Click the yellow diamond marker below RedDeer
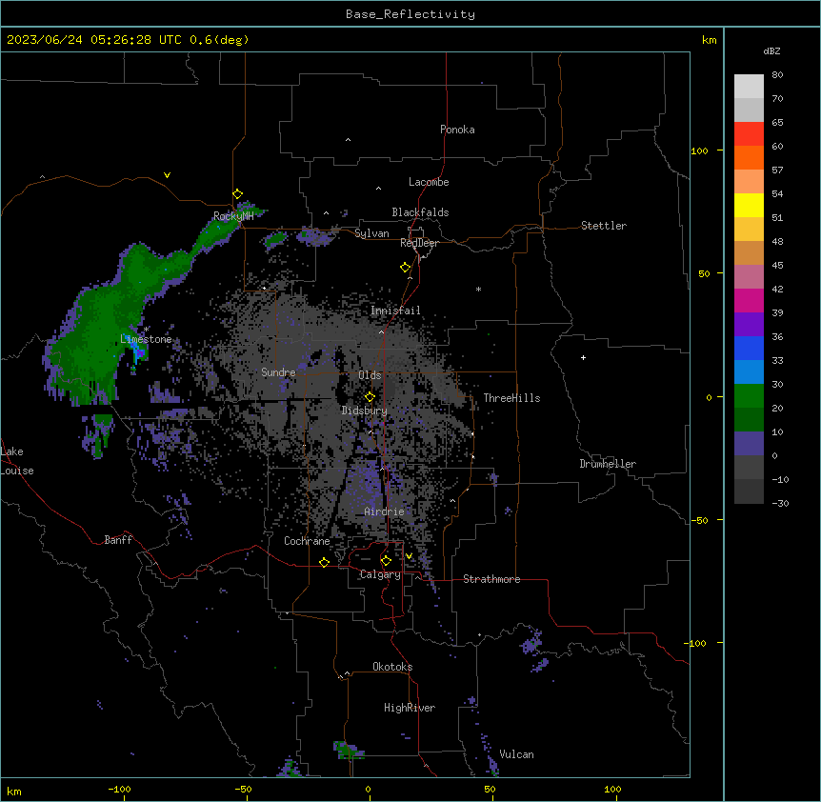Image resolution: width=821 pixels, height=802 pixels. point(406,268)
